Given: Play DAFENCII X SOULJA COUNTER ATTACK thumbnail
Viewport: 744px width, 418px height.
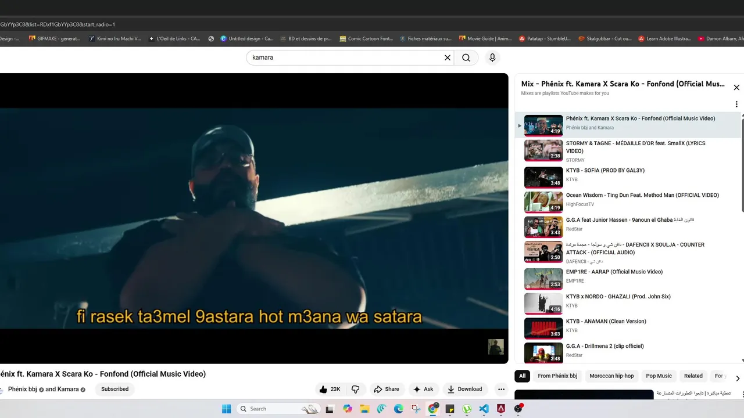Looking at the screenshot, I should [543, 252].
